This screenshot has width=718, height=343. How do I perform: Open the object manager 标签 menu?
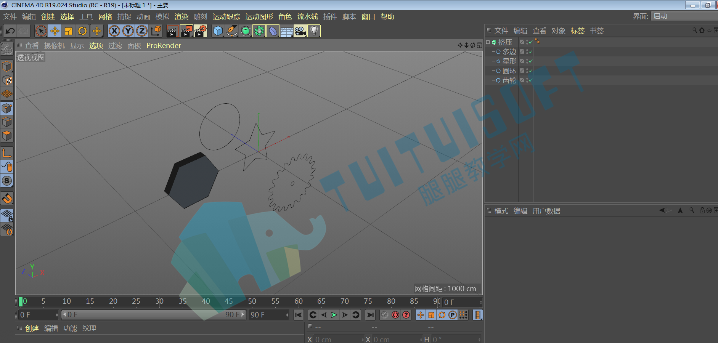point(577,31)
